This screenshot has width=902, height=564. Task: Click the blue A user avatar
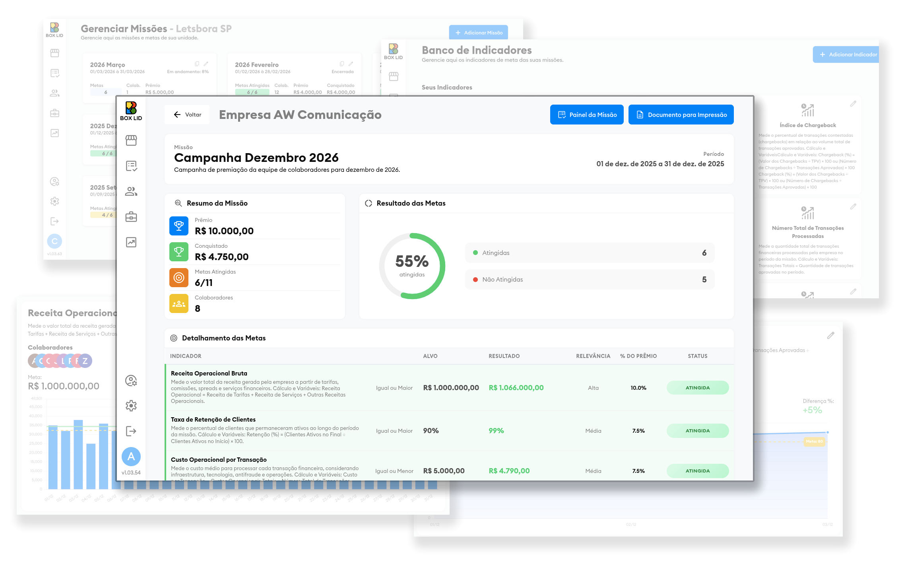[131, 457]
